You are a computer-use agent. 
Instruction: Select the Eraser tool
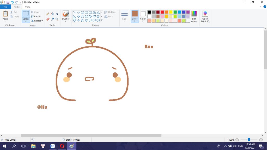48,19
